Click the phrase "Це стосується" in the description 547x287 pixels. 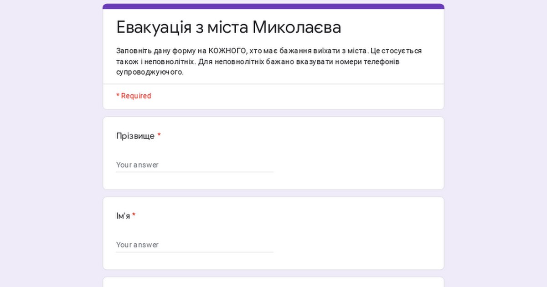(x=396, y=51)
